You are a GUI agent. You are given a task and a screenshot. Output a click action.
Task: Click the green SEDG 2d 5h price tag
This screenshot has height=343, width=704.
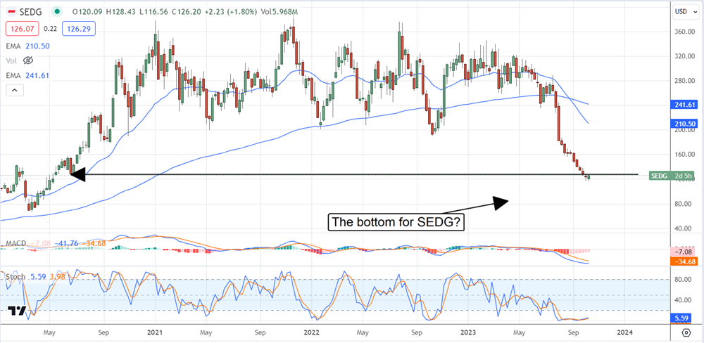672,176
